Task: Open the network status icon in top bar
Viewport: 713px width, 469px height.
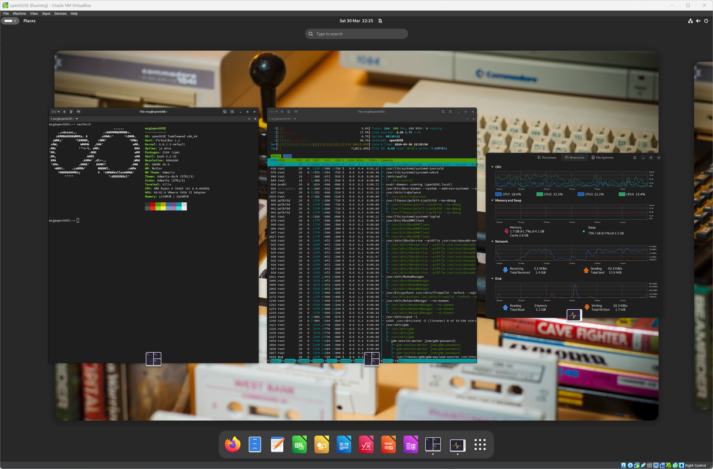Action: coord(690,21)
